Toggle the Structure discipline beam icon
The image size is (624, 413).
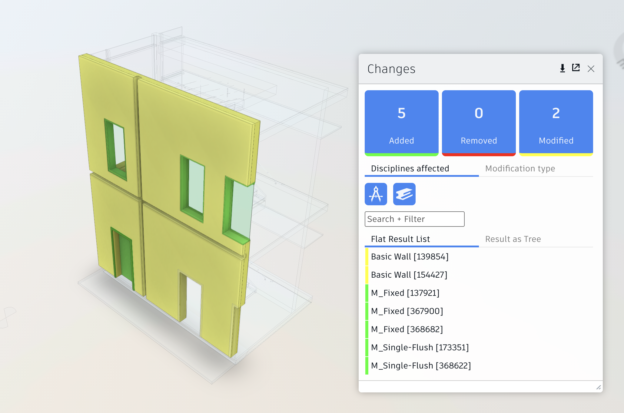pyautogui.click(x=404, y=194)
